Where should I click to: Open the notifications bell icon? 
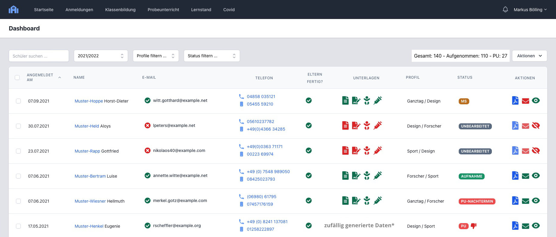point(505,10)
